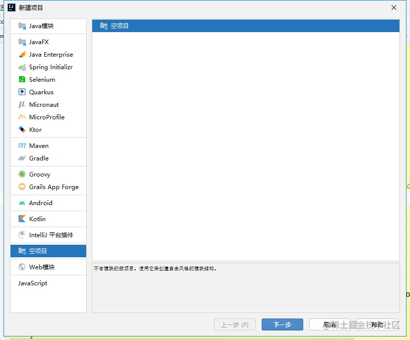This screenshot has width=410, height=340.
Task: Select Ktor project type
Action: (49, 130)
